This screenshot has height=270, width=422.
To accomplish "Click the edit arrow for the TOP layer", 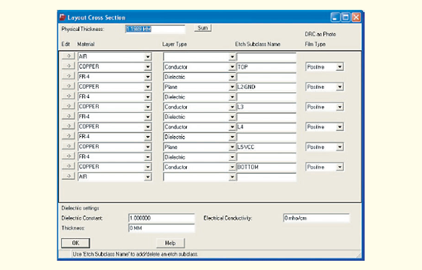I will point(68,66).
